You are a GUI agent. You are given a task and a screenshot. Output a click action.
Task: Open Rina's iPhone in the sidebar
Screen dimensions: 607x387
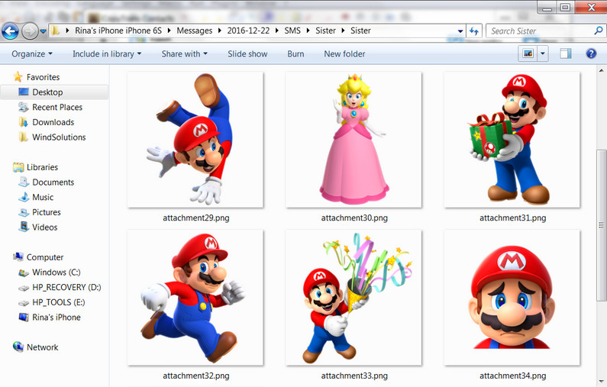coord(57,318)
